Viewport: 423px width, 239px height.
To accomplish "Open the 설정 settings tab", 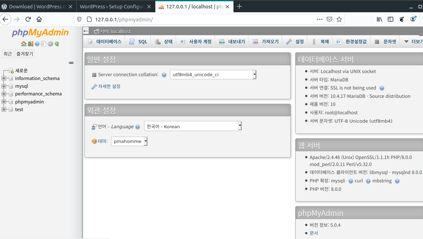I will click(295, 42).
